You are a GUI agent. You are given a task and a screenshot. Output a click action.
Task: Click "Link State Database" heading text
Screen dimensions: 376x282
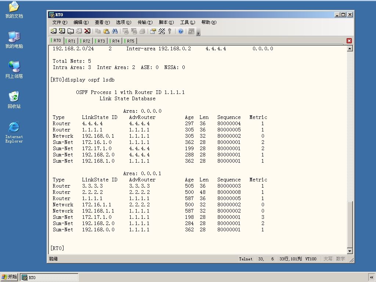point(127,98)
